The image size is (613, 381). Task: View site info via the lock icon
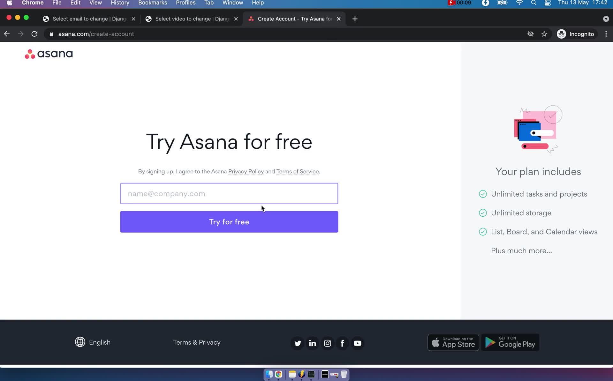coord(51,34)
